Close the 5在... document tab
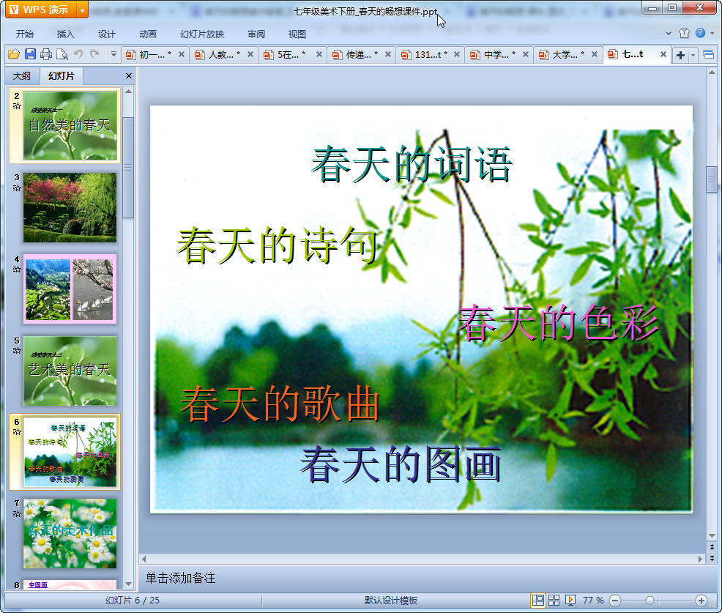 point(319,54)
